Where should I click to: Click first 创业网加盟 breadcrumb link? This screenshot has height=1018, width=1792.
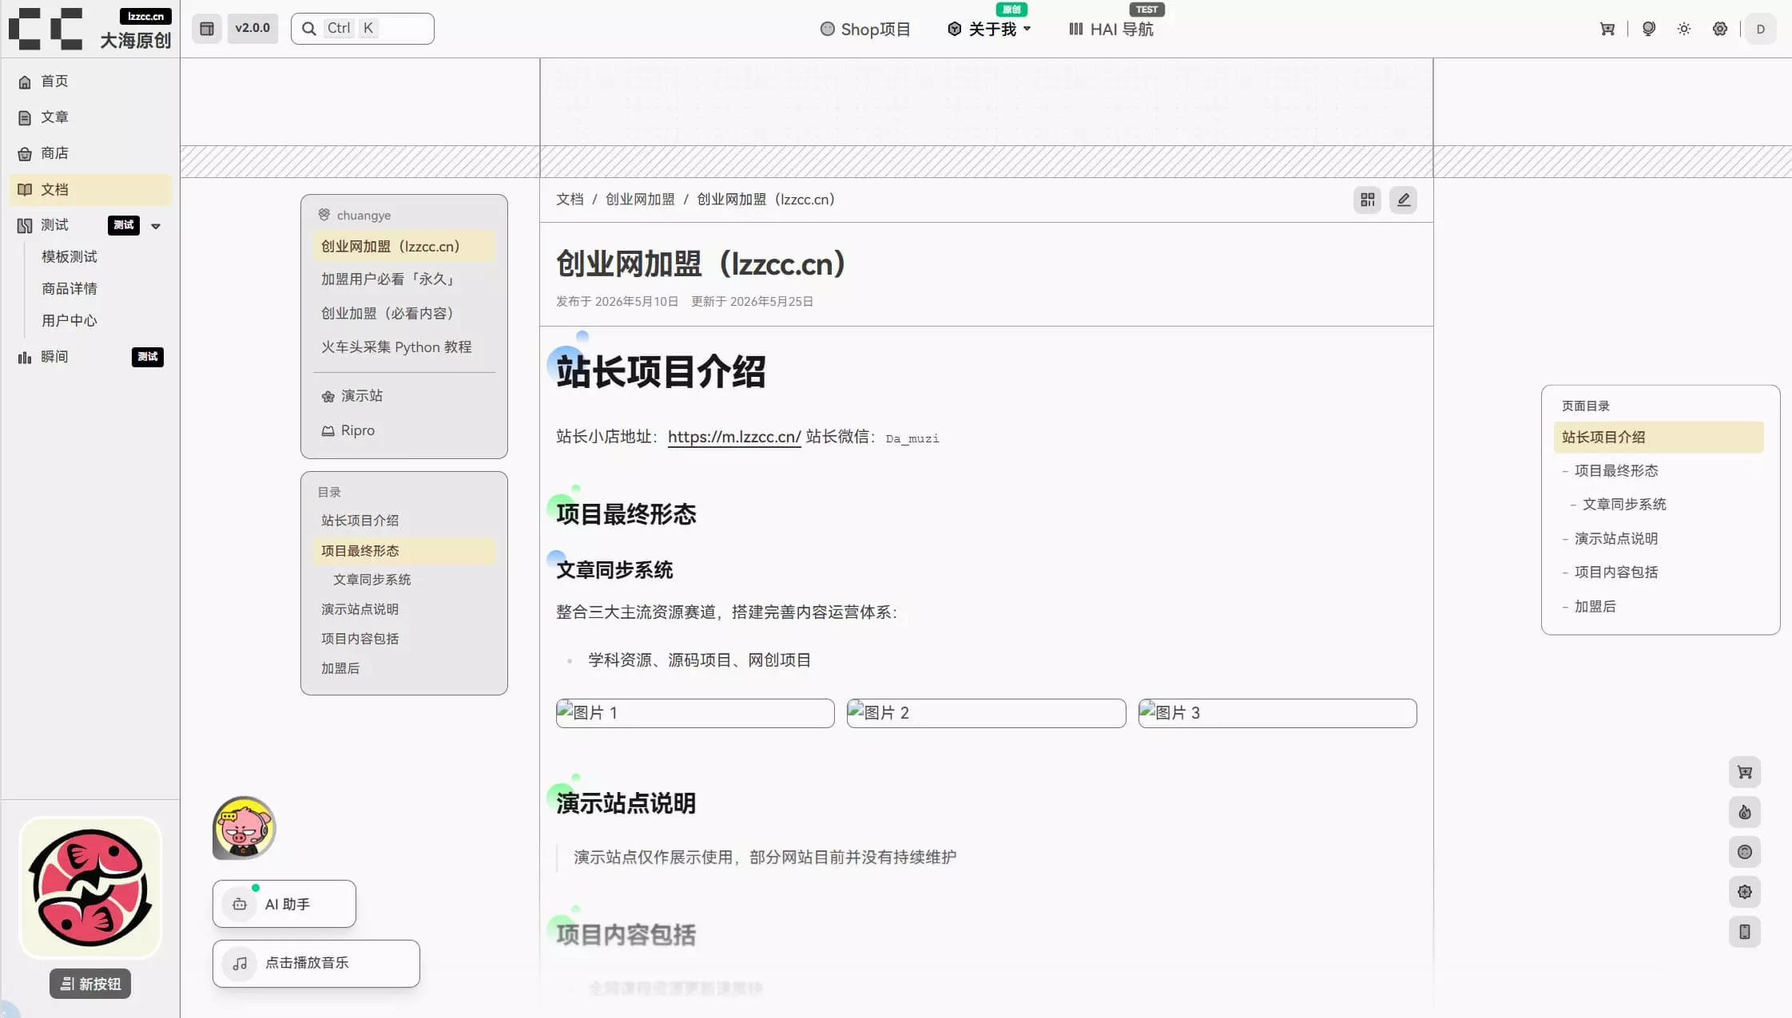(640, 200)
